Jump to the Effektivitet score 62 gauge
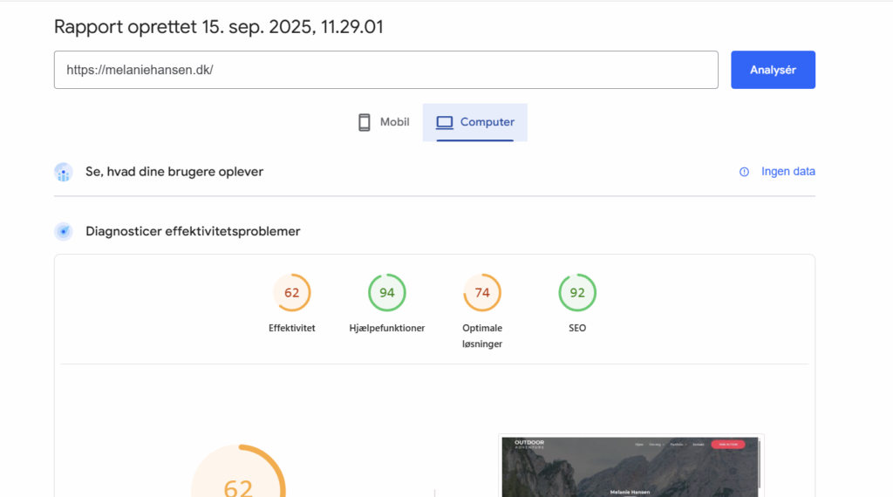This screenshot has height=497, width=893. (291, 293)
